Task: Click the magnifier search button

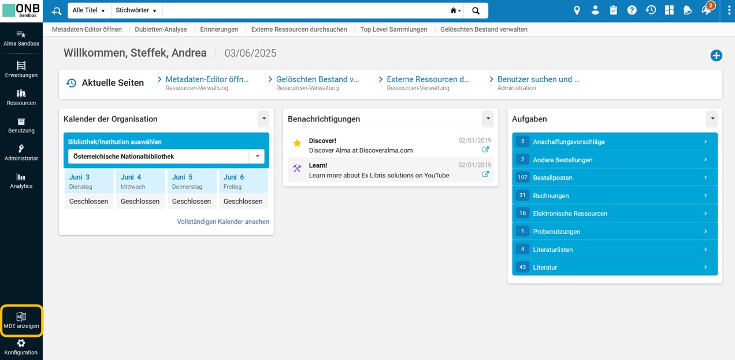Action: point(476,10)
